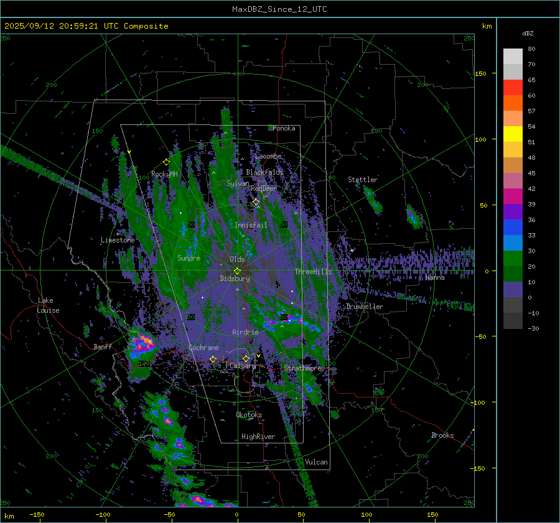Click the yellow diamond marker below Cochrane
This screenshot has height=523, width=560.
(213, 359)
